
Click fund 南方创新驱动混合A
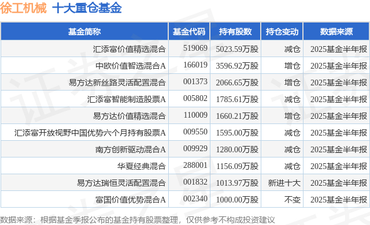coord(131,149)
